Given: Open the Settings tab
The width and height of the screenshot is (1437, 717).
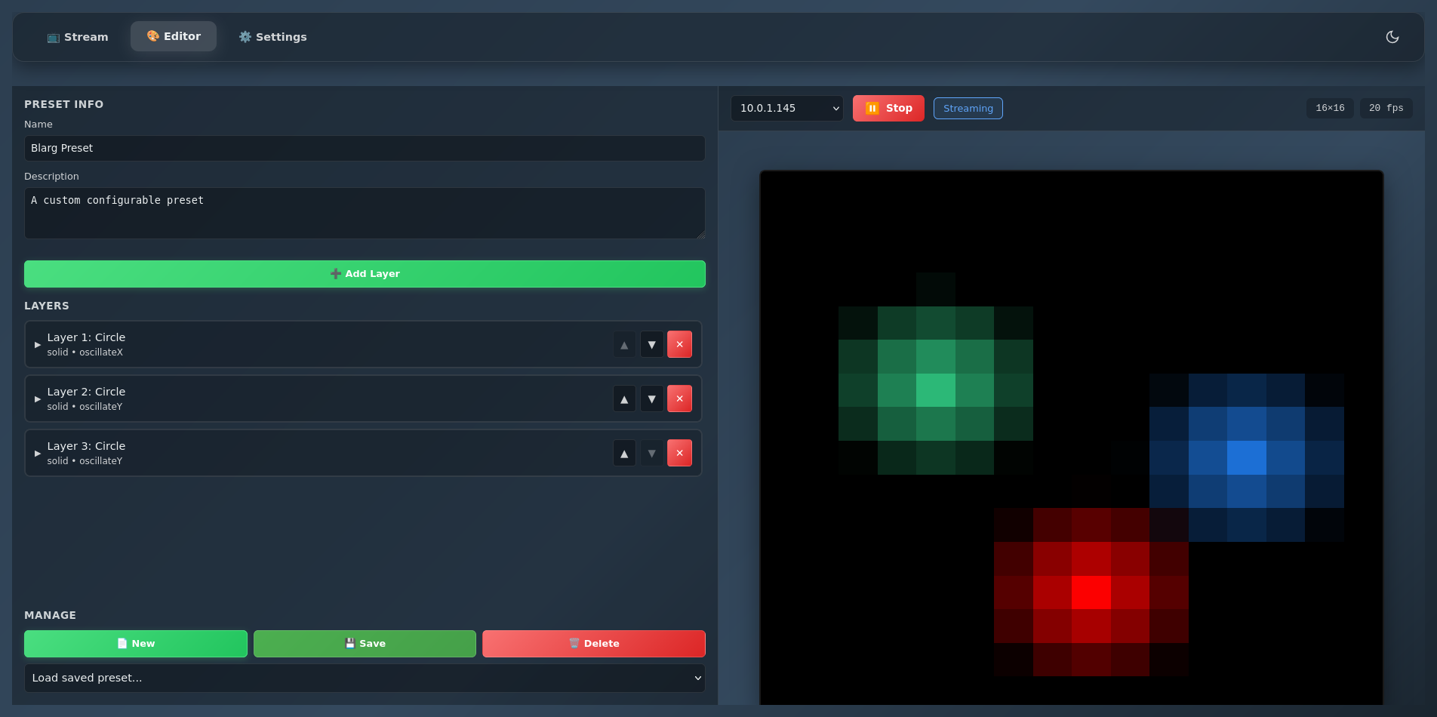Looking at the screenshot, I should pos(272,37).
